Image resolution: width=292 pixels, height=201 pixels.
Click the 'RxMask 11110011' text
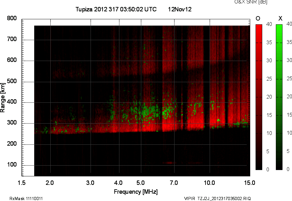(26, 198)
